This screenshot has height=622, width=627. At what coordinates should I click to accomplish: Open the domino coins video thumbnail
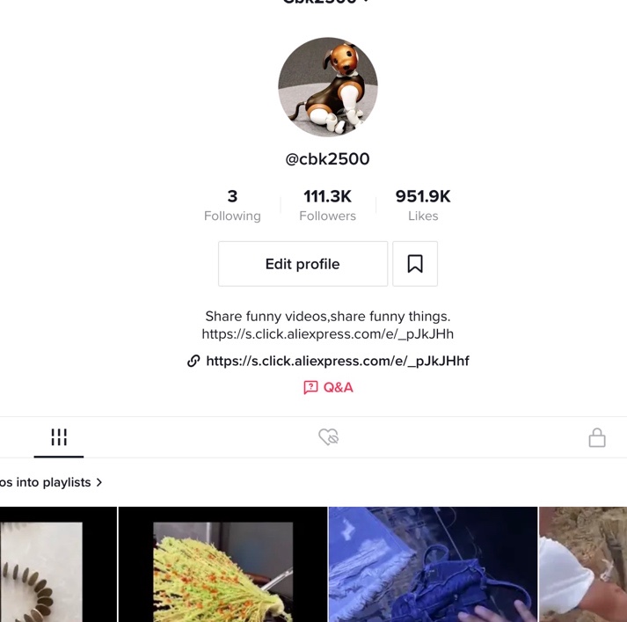click(58, 565)
